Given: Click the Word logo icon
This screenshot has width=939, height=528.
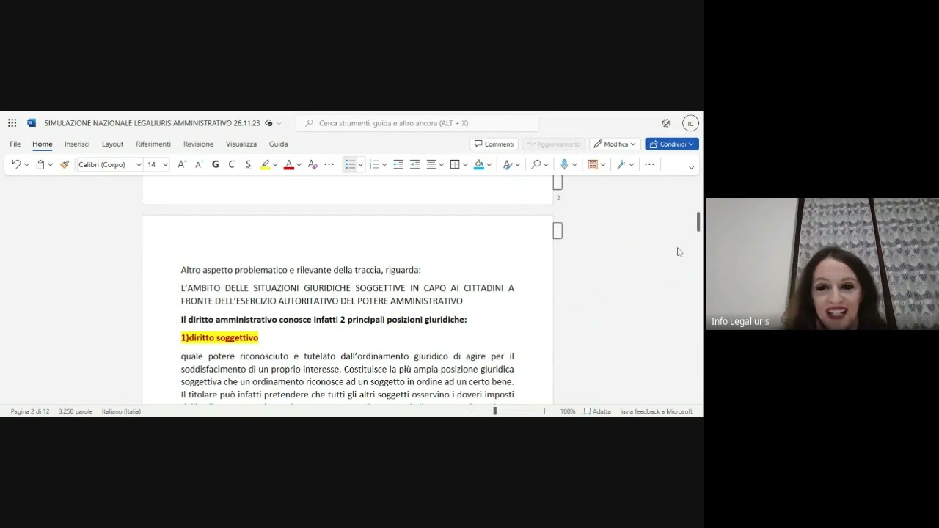Looking at the screenshot, I should pos(32,123).
